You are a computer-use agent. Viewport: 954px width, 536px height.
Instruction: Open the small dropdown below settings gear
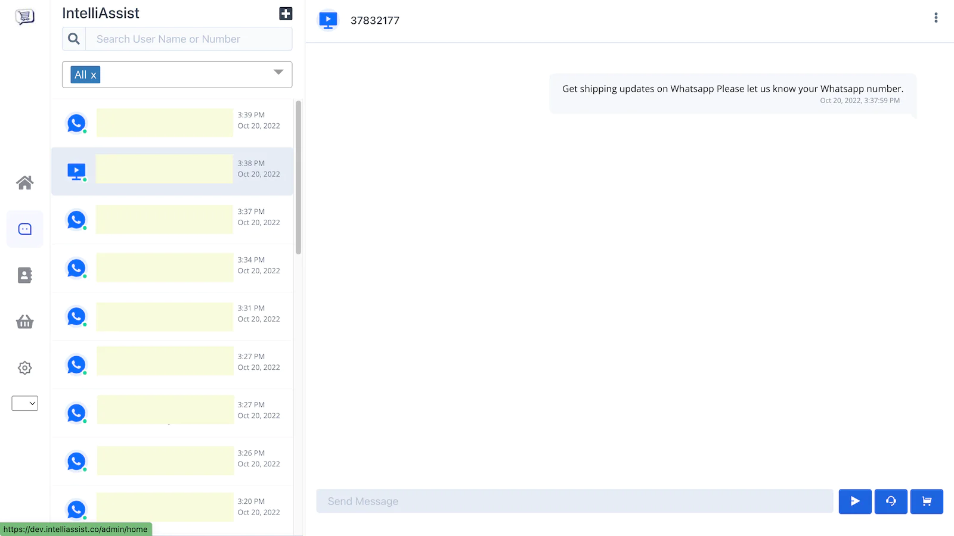(24, 403)
